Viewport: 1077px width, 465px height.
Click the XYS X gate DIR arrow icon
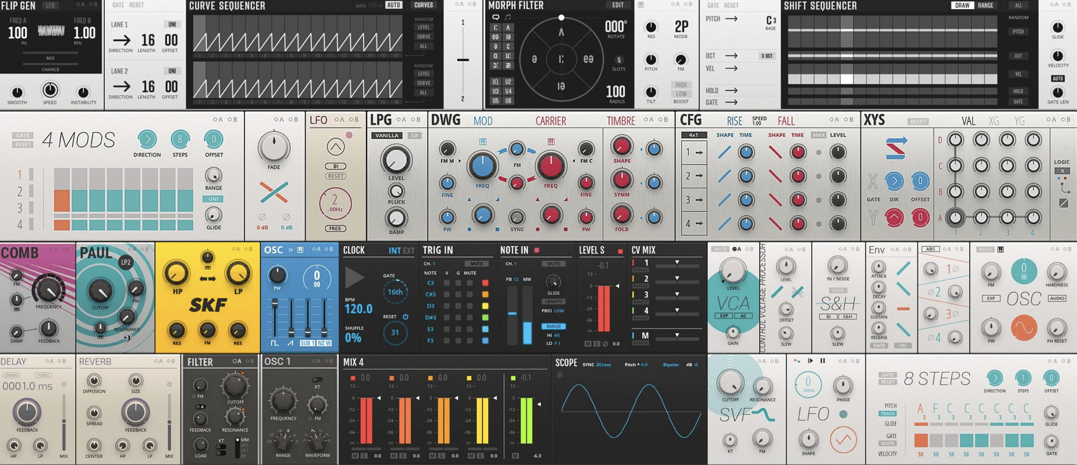tap(894, 182)
